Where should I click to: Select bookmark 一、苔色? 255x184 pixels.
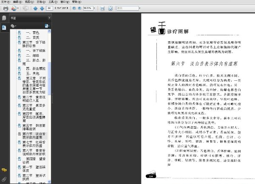click(x=33, y=33)
